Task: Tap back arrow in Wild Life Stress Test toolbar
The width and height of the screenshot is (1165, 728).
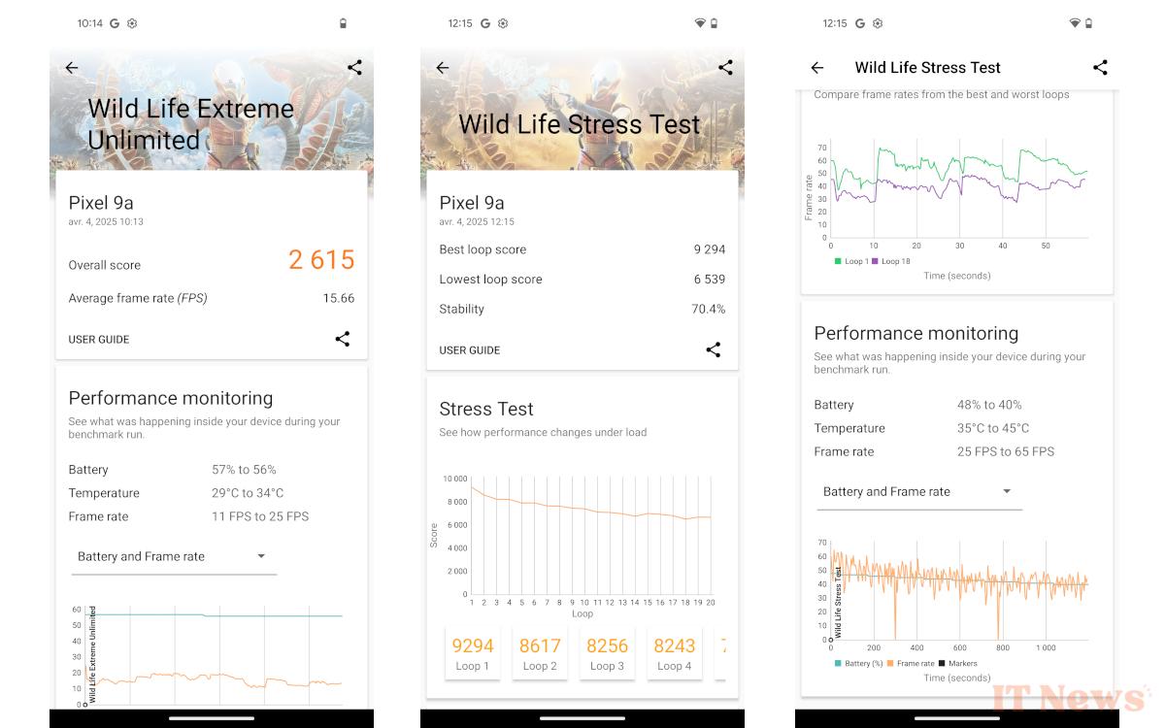Action: pos(817,68)
